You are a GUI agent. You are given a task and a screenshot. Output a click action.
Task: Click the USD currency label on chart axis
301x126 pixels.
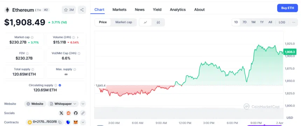tap(289, 118)
